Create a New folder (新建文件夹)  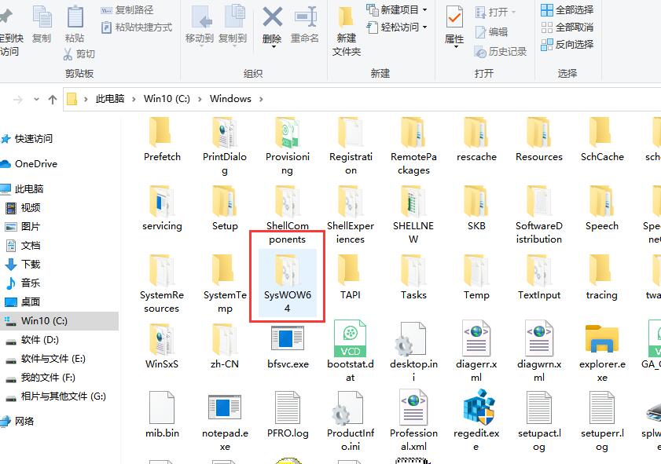click(347, 31)
